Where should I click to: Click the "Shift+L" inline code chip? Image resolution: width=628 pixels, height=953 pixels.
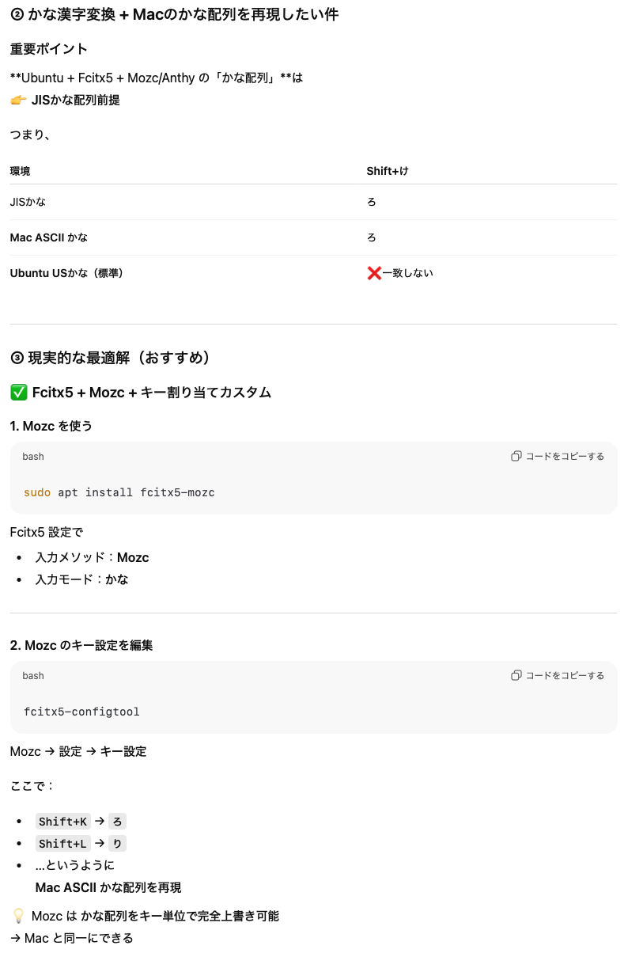pos(63,844)
